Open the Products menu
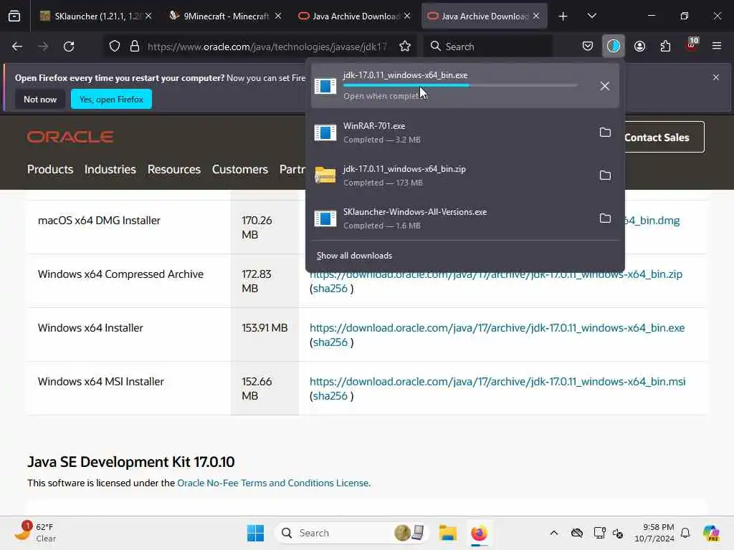Screen dimensions: 734x550 click(50, 169)
